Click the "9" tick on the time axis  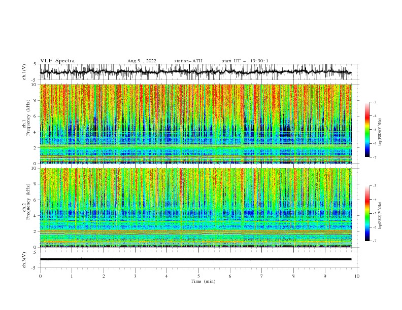tap(325, 276)
